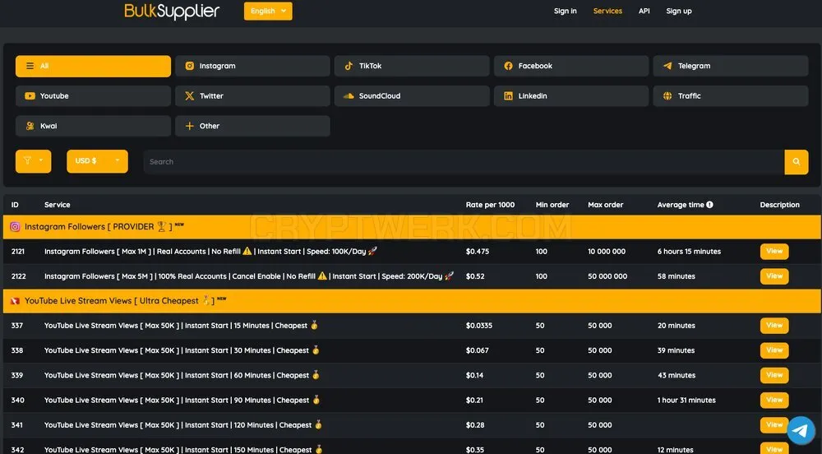
Task: View description of service 2121
Action: (x=774, y=251)
